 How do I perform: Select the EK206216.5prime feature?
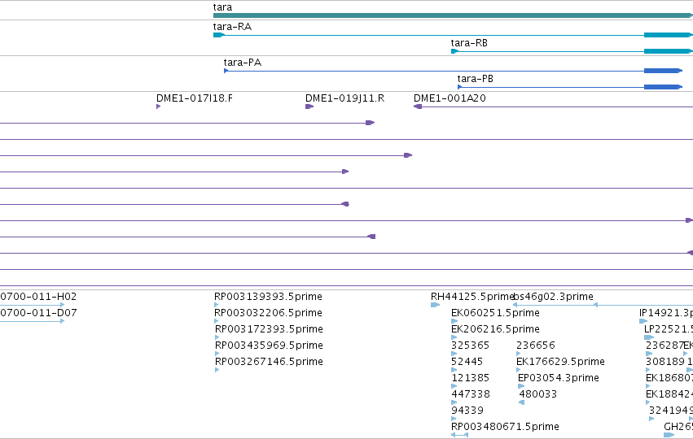tap(454, 337)
